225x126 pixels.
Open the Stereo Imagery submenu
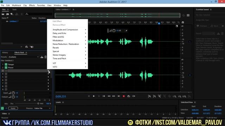click(67, 55)
